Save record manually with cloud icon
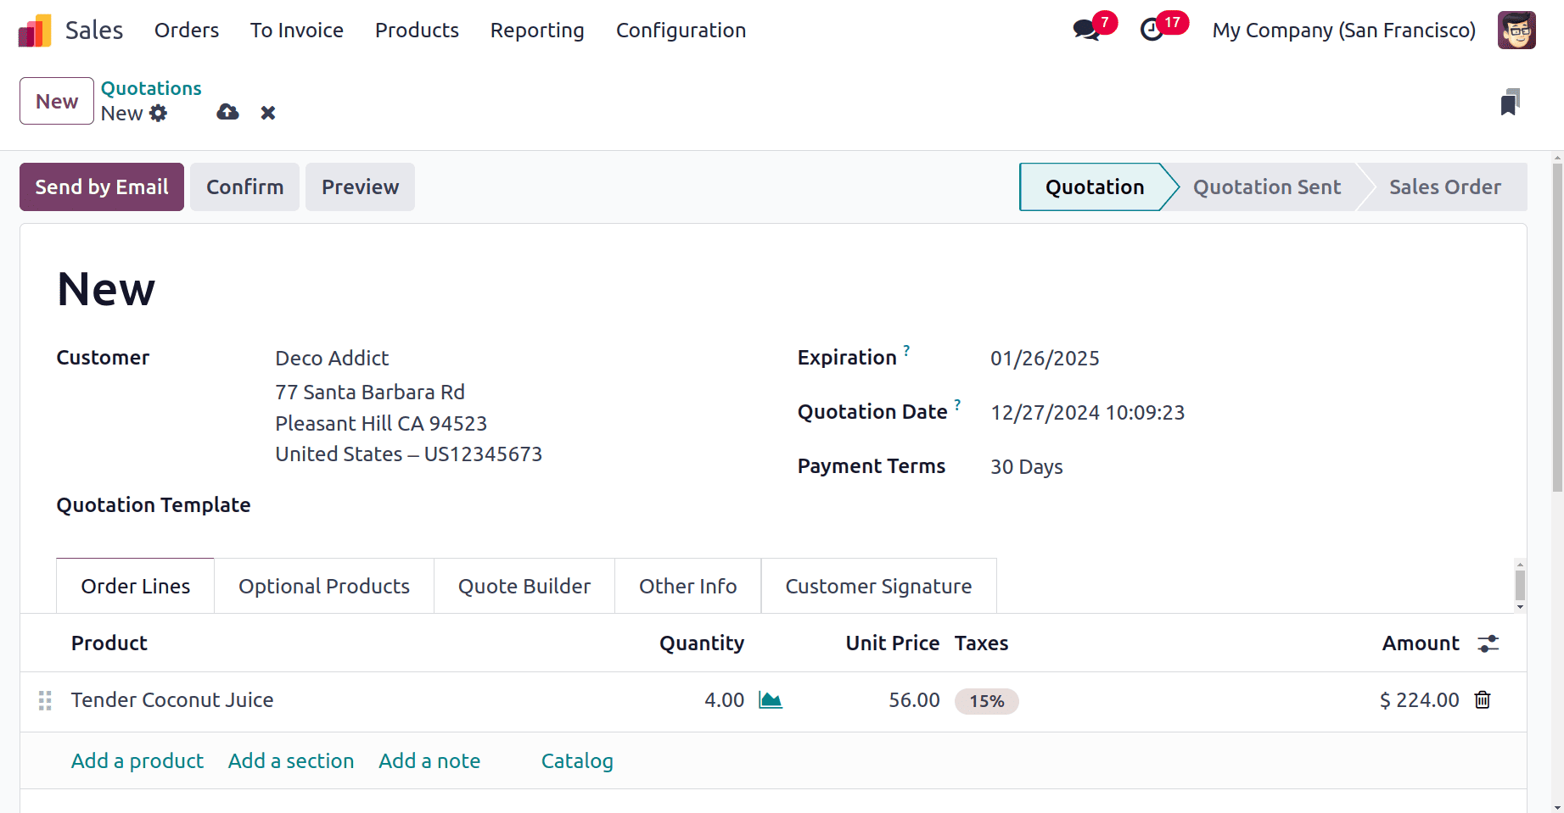Viewport: 1564px width, 813px height. 227,112
